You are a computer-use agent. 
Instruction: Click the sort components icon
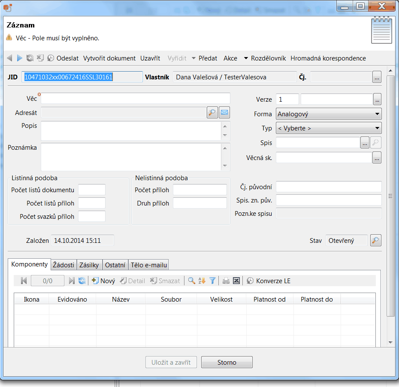coord(202,281)
